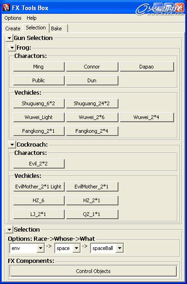187x284 pixels.
Task: Click the Connor button
Action: (92, 67)
